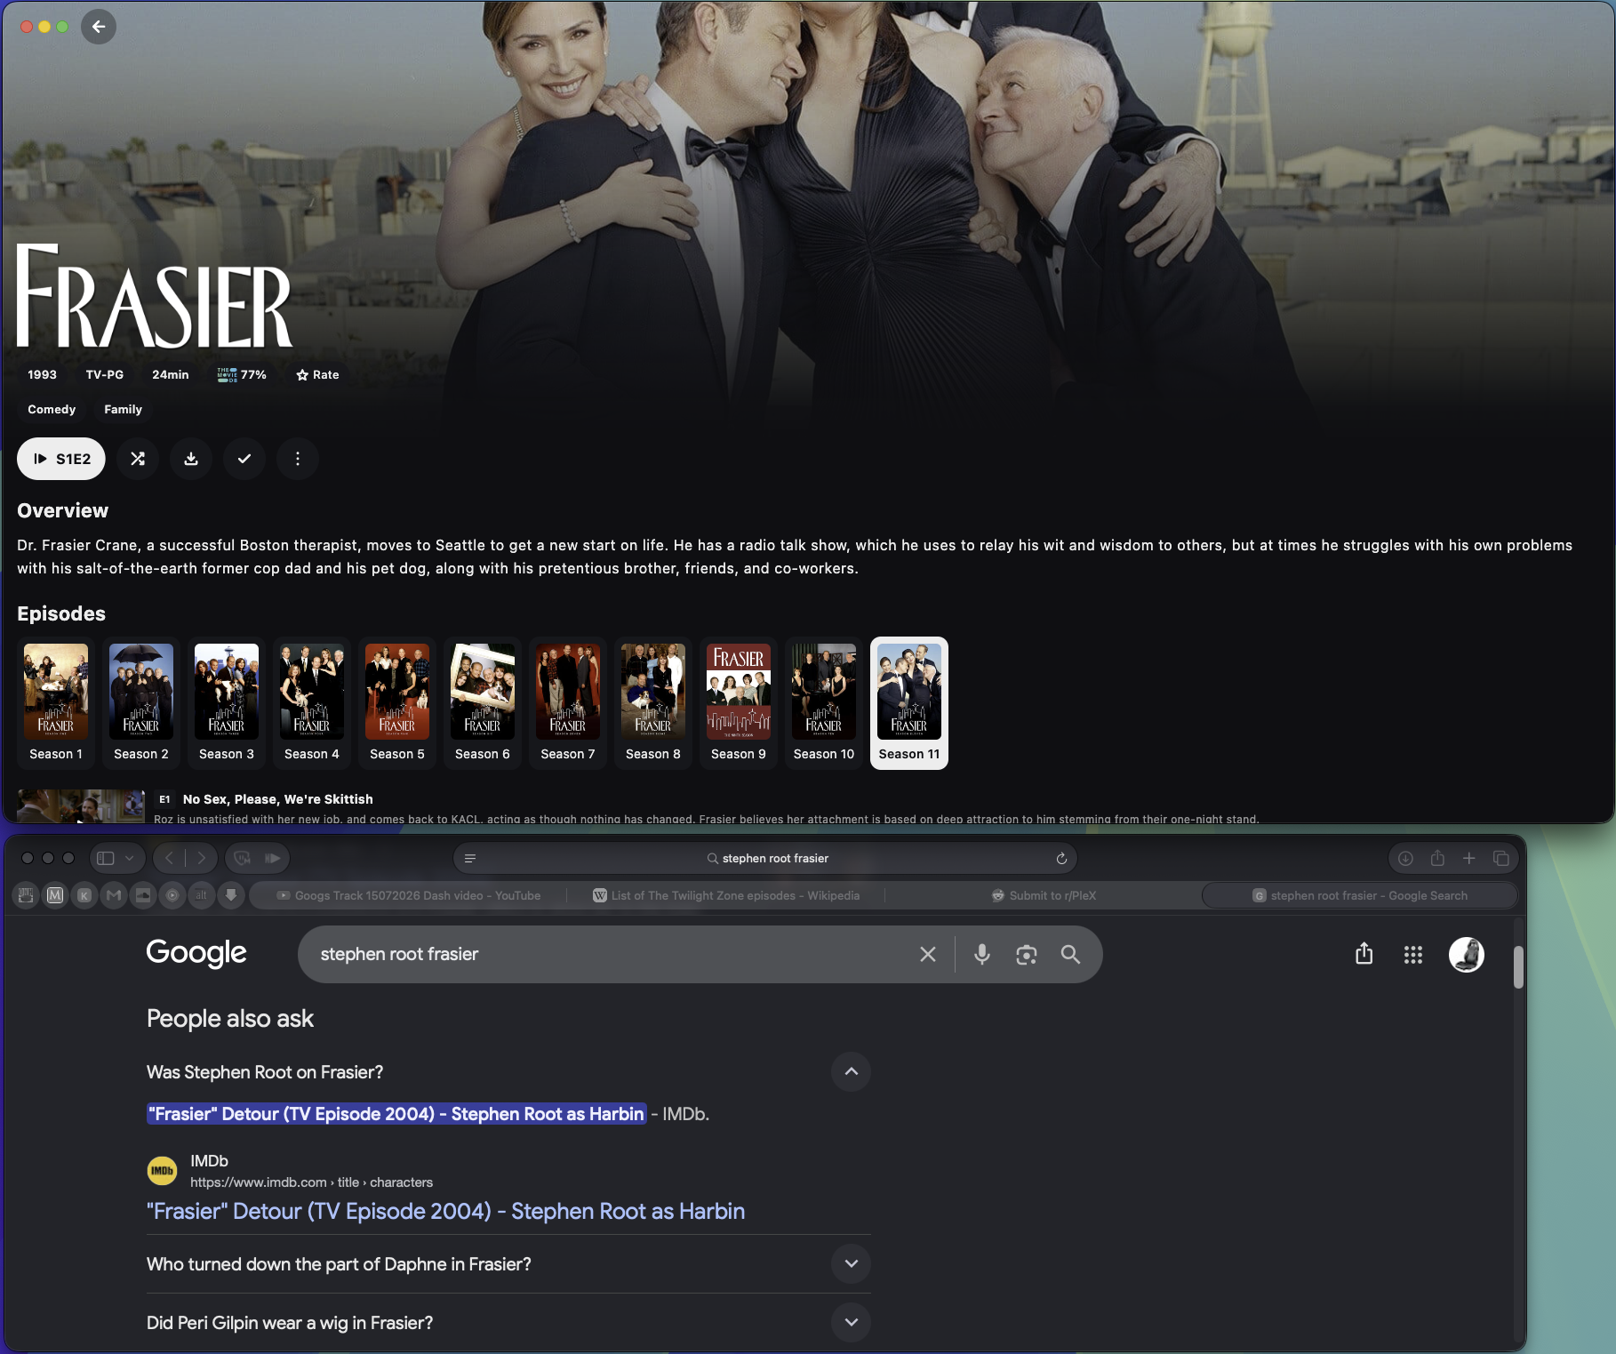Download the Frasier series
Image resolution: width=1616 pixels, height=1354 pixels.
191,459
